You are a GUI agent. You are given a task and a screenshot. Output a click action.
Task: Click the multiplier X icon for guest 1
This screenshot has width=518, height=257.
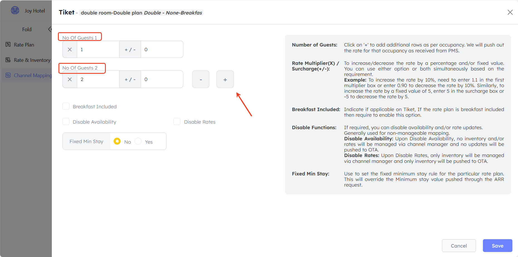(70, 50)
